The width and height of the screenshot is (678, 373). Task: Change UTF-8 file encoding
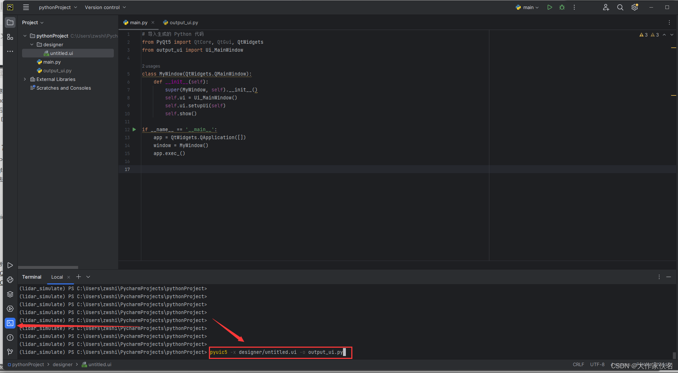tap(597, 364)
